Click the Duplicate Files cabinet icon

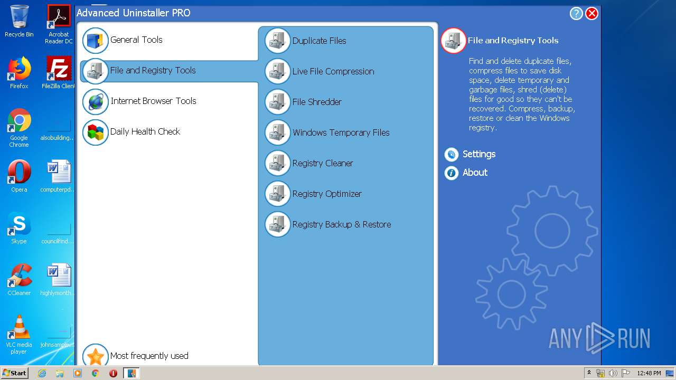tap(277, 41)
